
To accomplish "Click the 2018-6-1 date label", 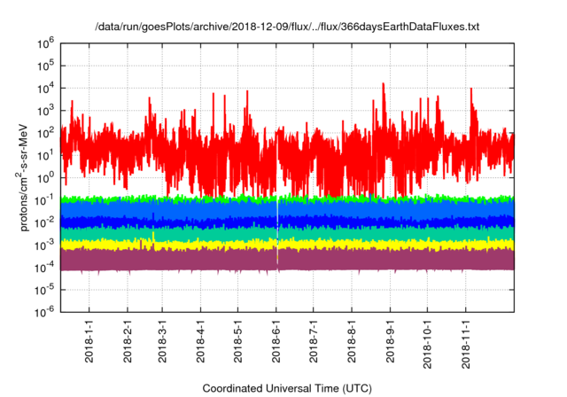I will (x=276, y=341).
